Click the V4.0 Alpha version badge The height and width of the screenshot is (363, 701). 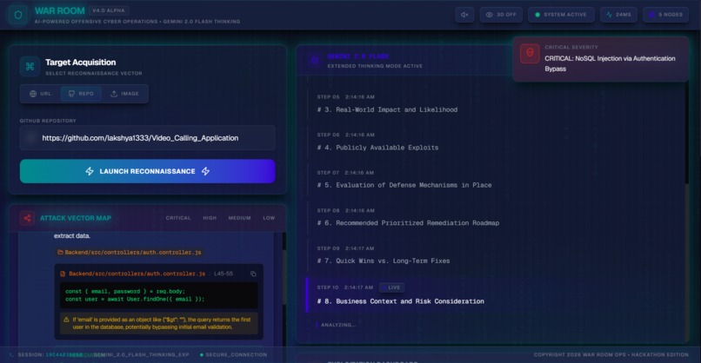[x=109, y=10]
